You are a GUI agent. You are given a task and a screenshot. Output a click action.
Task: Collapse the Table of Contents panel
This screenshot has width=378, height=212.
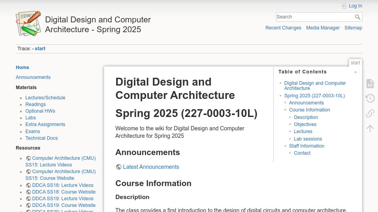click(x=355, y=72)
